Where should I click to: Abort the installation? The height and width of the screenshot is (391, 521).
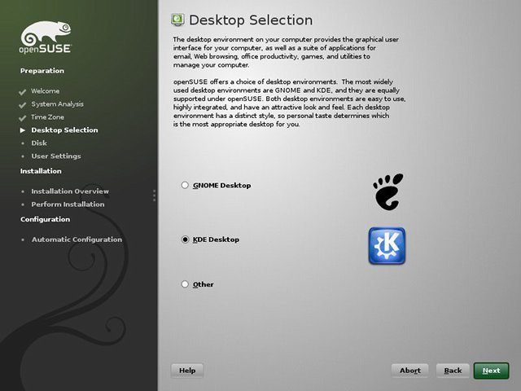coord(410,371)
